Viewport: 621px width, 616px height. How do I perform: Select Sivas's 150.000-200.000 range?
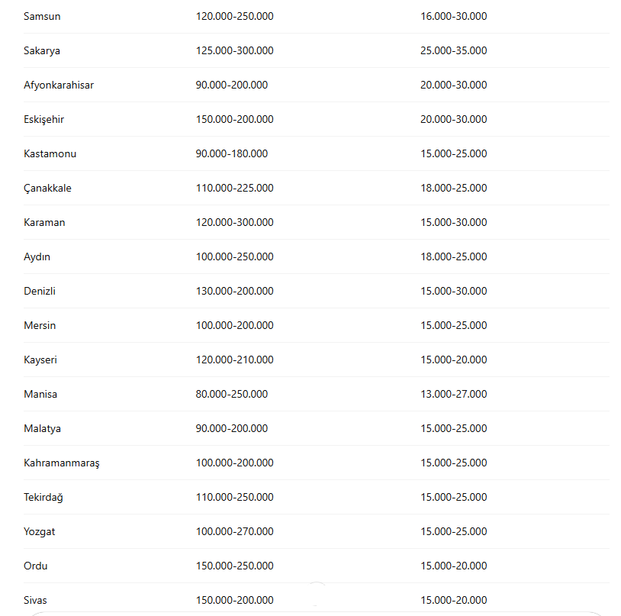click(234, 600)
